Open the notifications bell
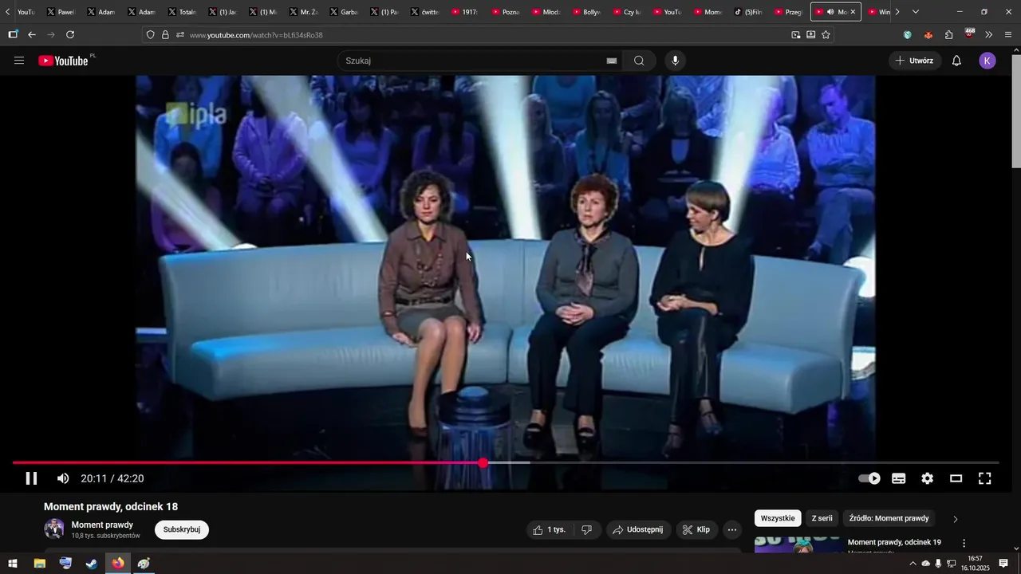 956,61
